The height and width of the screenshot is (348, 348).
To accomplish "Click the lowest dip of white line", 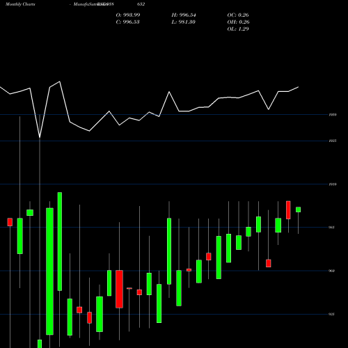I will (x=40, y=137).
